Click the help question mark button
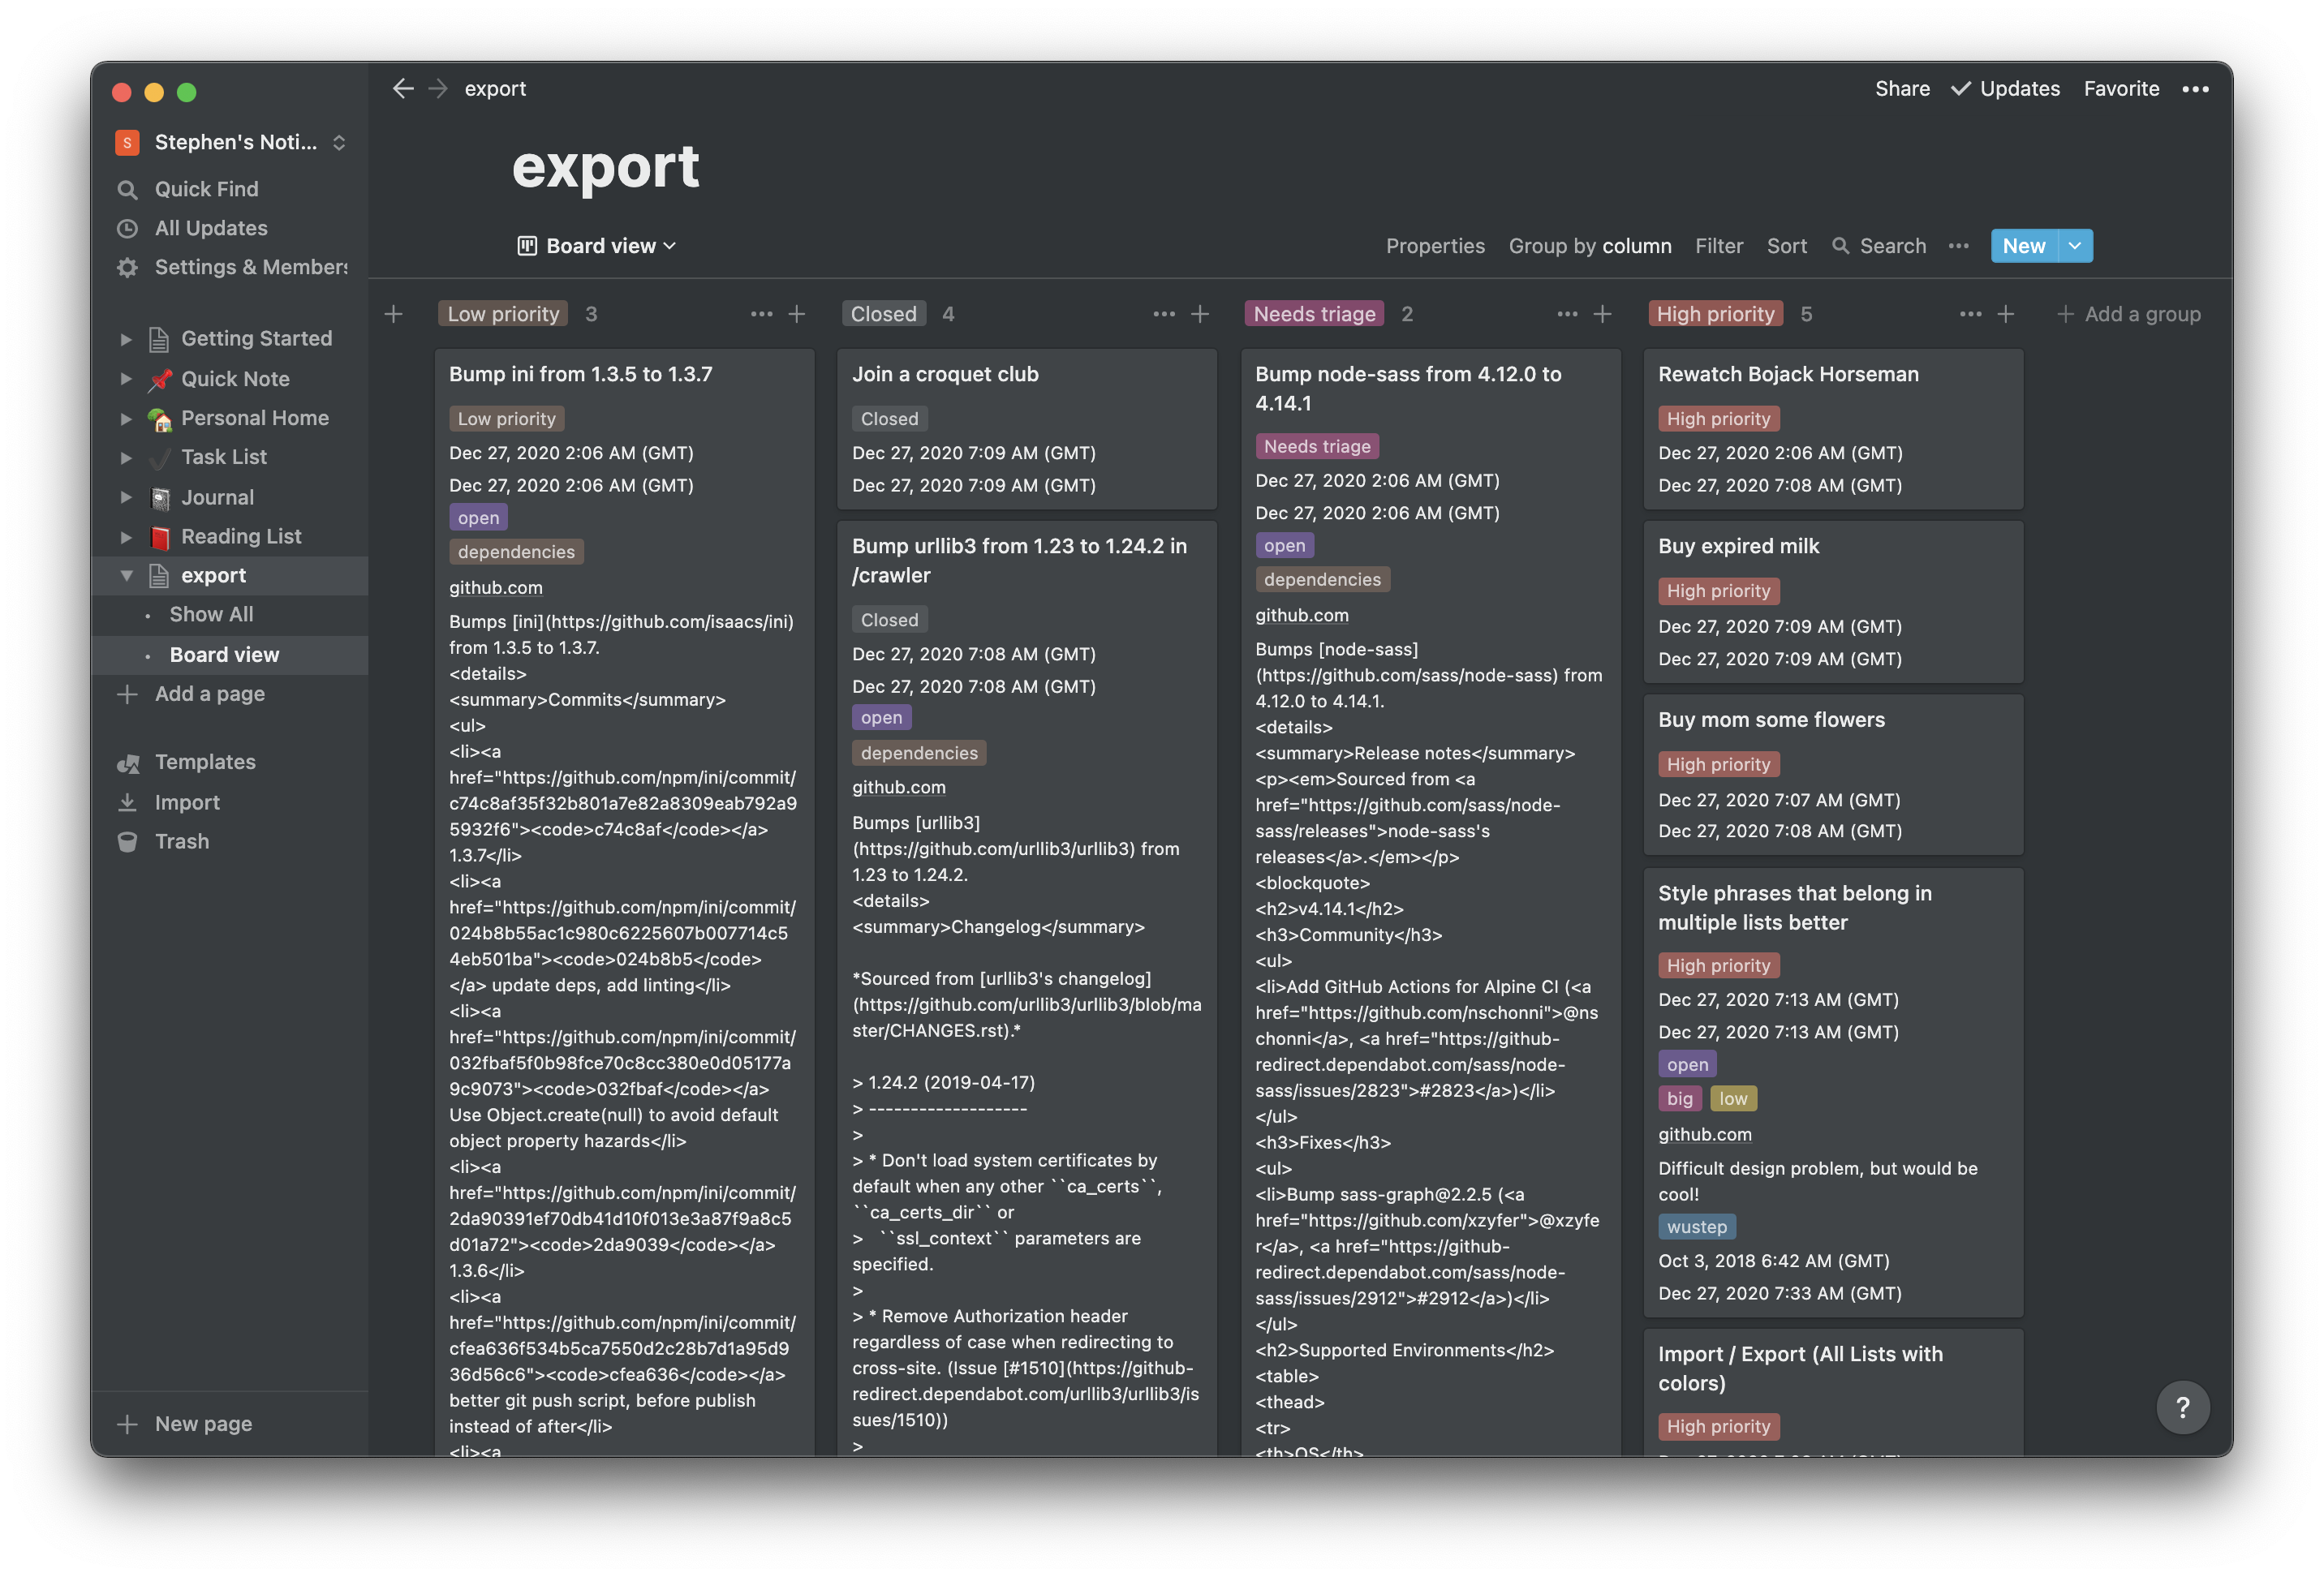This screenshot has width=2324, height=1577. click(x=2182, y=1407)
